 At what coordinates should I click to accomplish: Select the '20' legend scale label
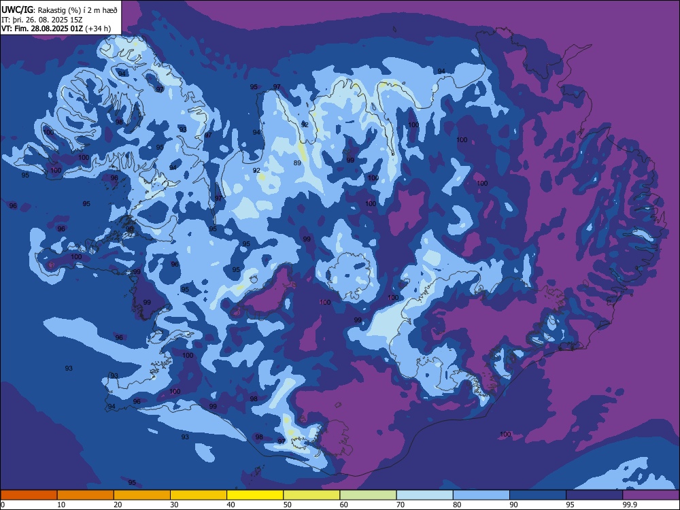pos(118,505)
